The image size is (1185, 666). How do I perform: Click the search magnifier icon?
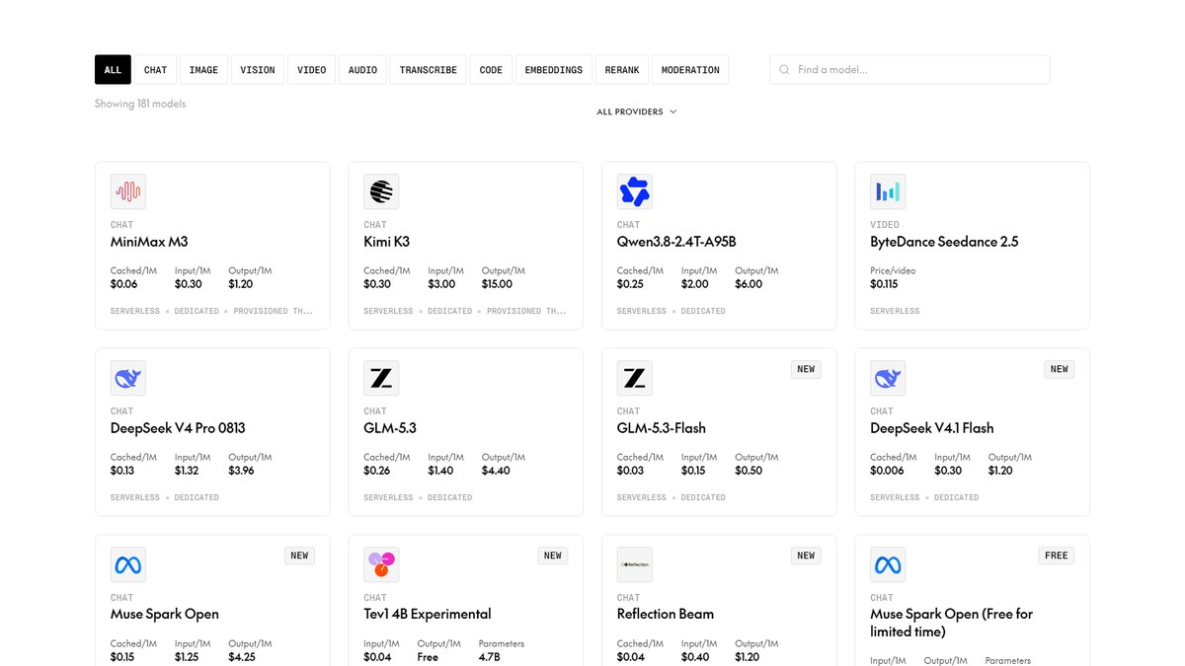coord(784,70)
